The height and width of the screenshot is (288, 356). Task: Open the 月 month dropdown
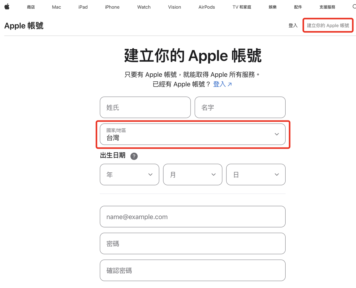193,174
